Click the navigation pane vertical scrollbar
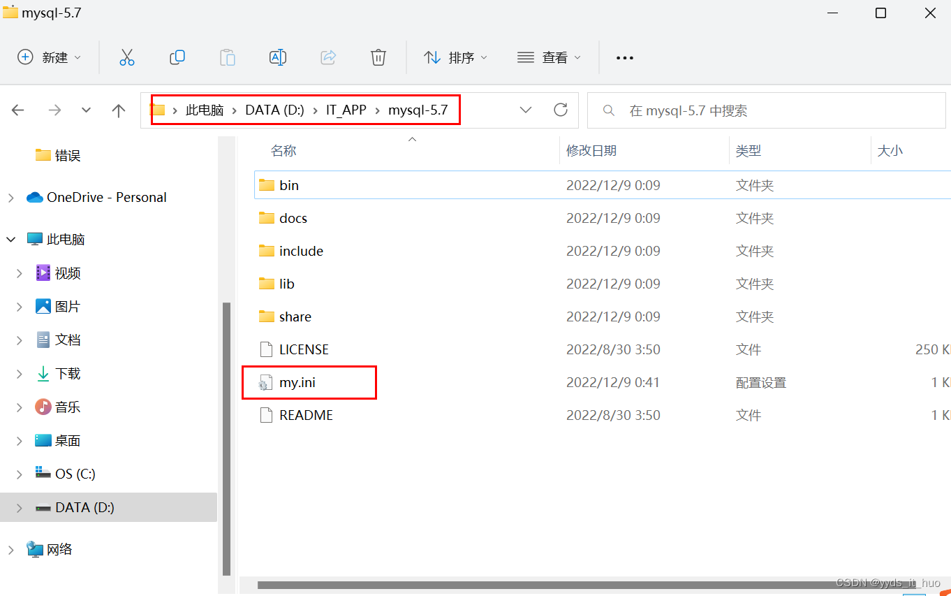The height and width of the screenshot is (596, 951). tap(226, 438)
